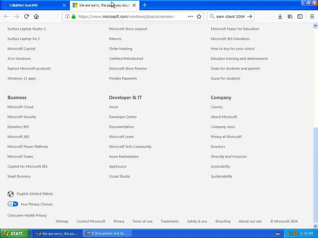318x238 pixels.
Task: Close the 'We are sorry' Microsoft tab
Action: [x=134, y=5]
